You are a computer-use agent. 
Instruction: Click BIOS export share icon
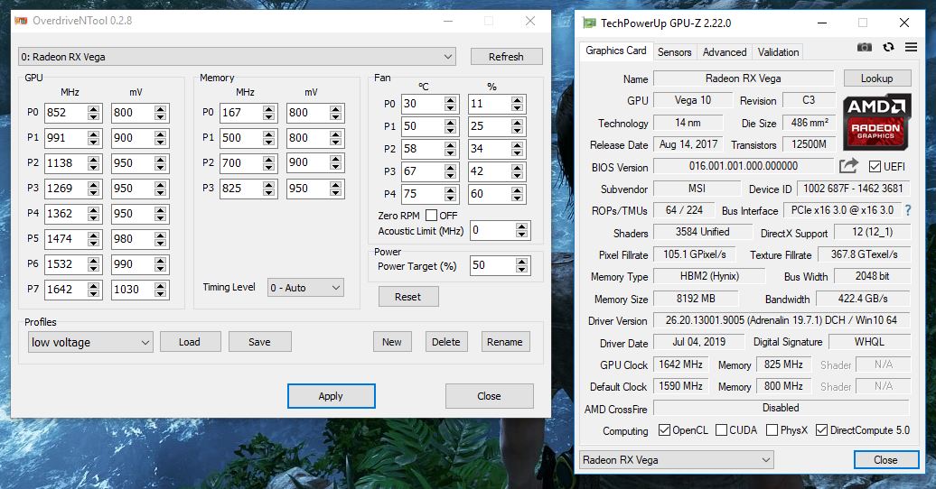click(x=848, y=166)
